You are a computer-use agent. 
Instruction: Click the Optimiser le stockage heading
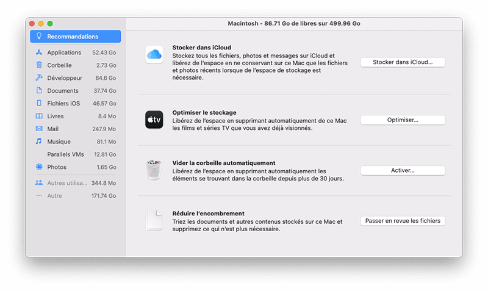[204, 112]
